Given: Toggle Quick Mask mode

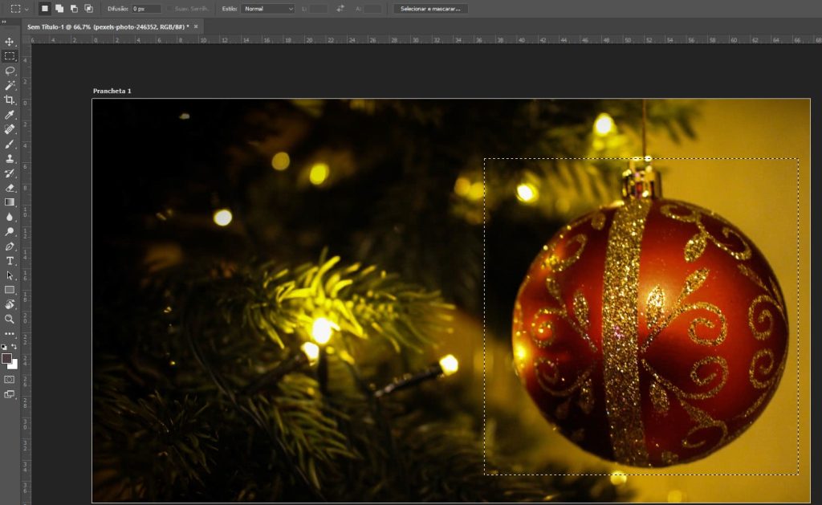Looking at the screenshot, I should (x=10, y=379).
